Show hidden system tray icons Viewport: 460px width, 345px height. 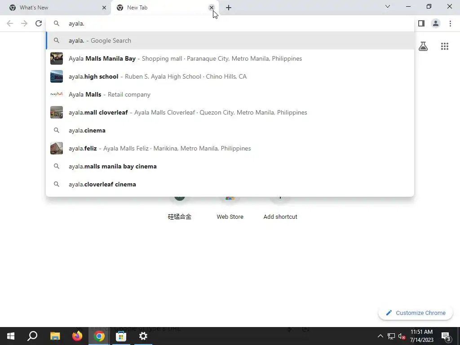[380, 336]
